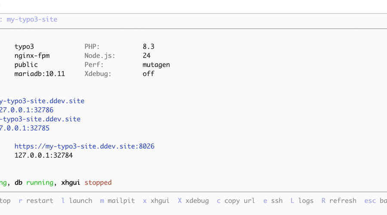Open ssh via the footer shortcut
The width and height of the screenshot is (387, 215).
[x=273, y=201]
